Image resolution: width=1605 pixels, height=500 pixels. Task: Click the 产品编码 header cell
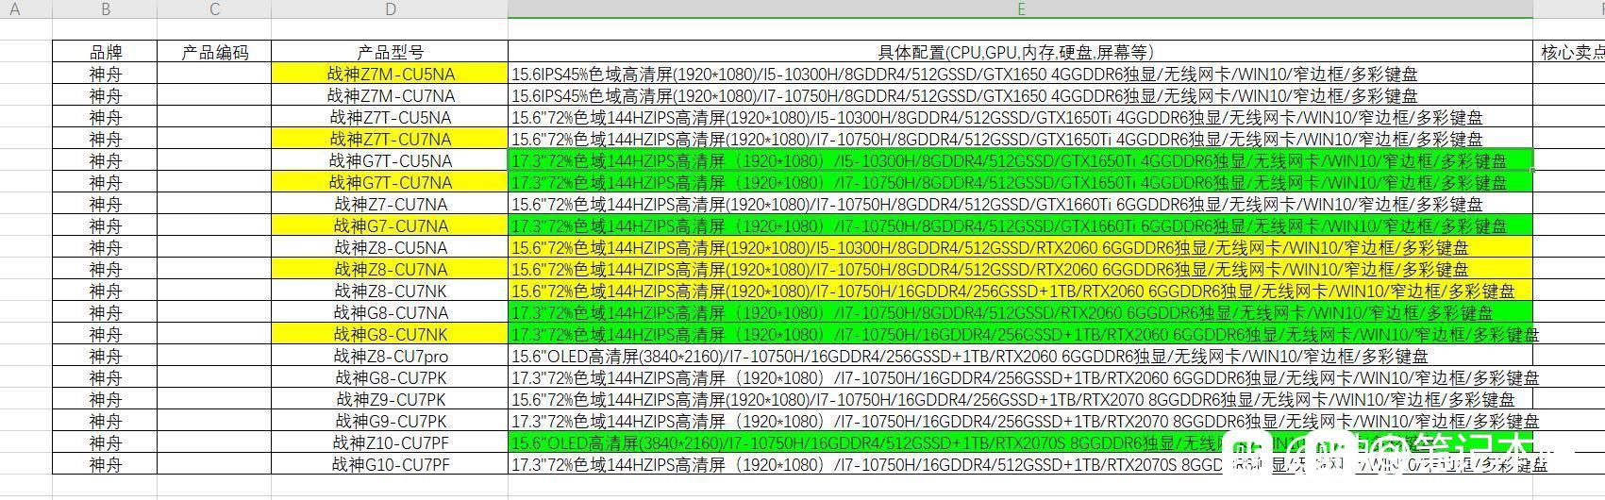214,52
